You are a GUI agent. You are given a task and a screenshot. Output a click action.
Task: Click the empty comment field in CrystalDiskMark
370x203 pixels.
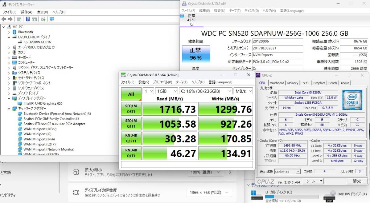pos(187,165)
